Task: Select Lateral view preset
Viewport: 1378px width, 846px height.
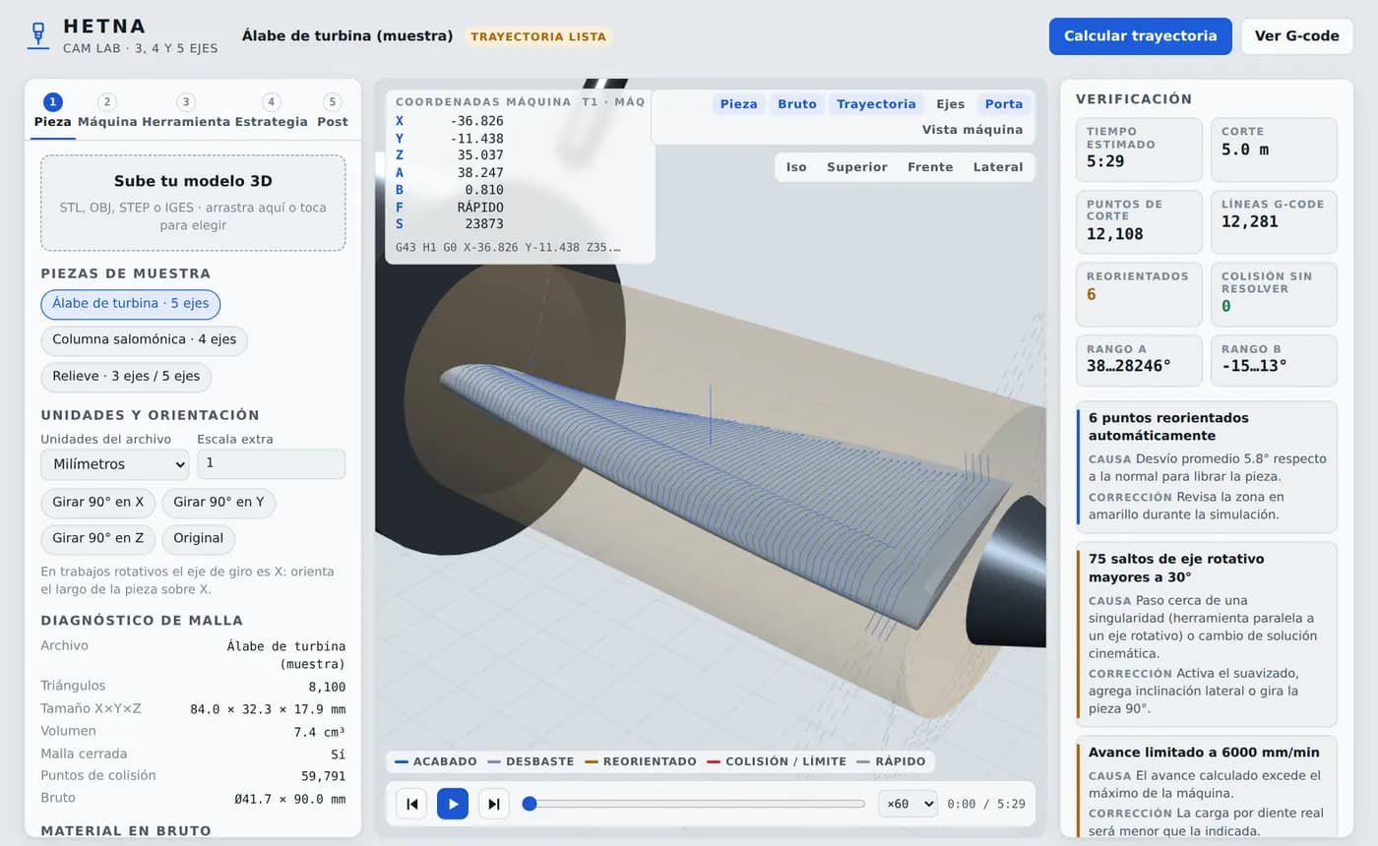Action: tap(998, 167)
